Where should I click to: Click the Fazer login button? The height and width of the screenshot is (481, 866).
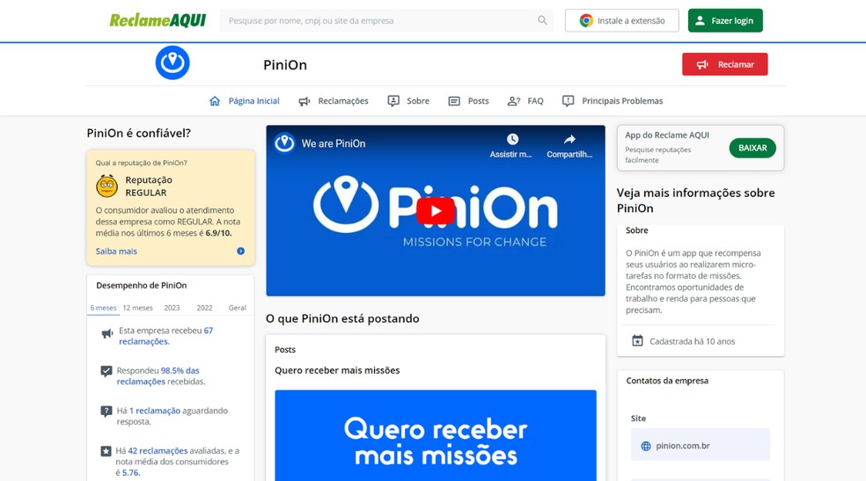725,20
